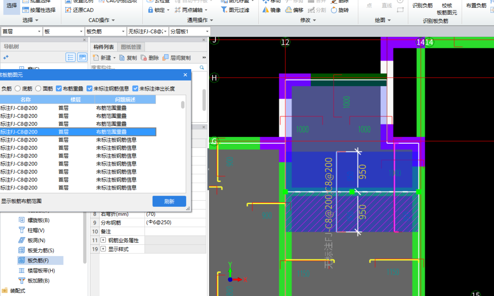Expand the 显示样式 property group
The width and height of the screenshot is (494, 296).
[103, 249]
